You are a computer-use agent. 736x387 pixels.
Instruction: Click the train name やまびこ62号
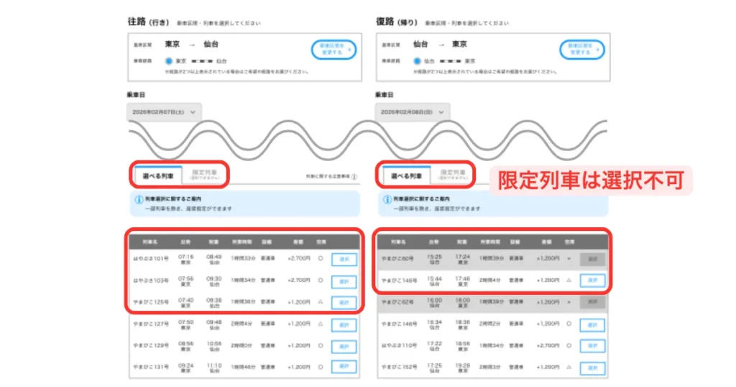(x=397, y=302)
